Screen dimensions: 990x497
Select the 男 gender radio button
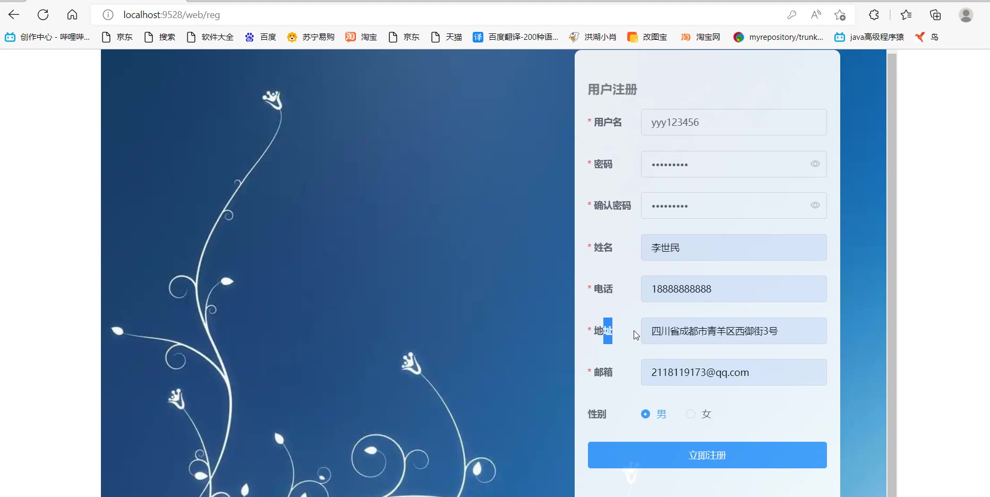[x=645, y=414]
